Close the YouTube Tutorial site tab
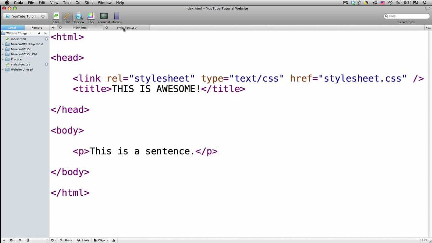 (x=43, y=16)
